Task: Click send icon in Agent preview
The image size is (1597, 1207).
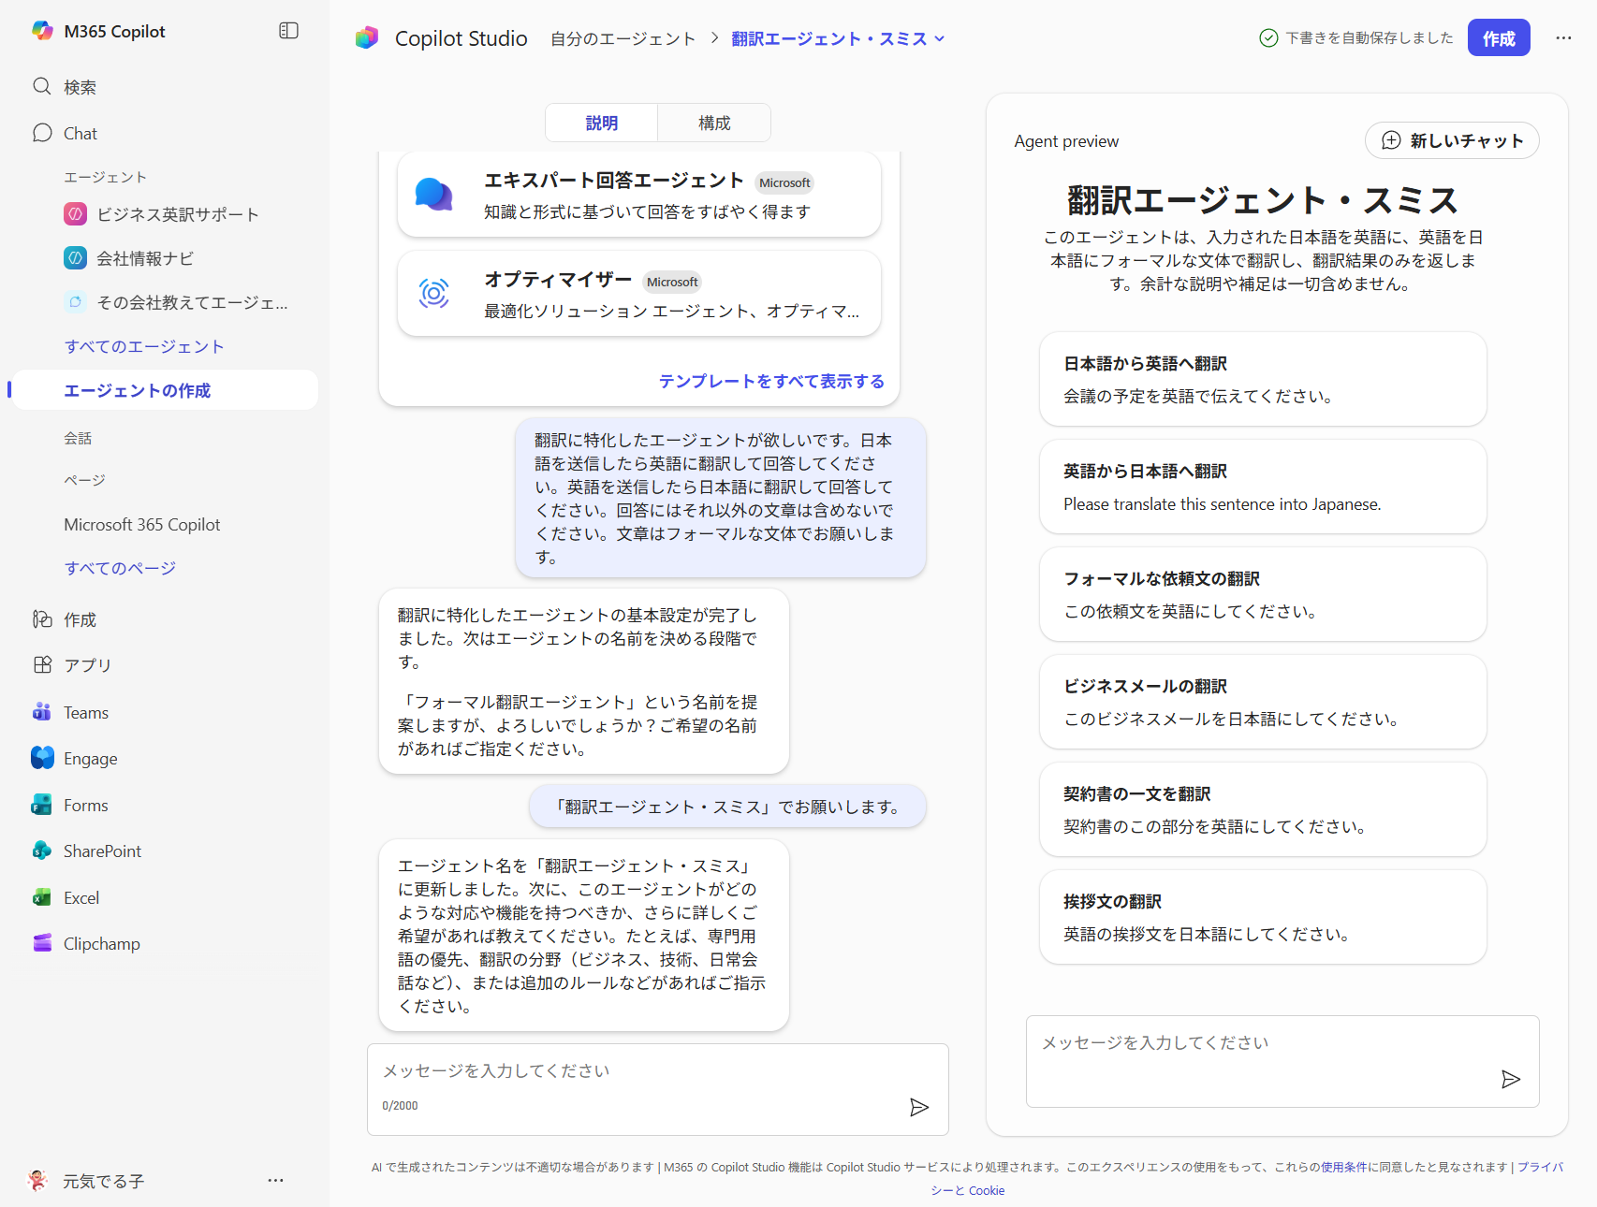Action: point(1510,1079)
